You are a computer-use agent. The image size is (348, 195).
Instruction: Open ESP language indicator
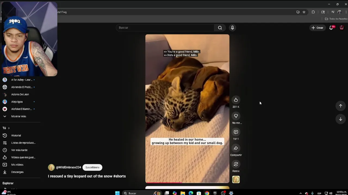point(319,193)
